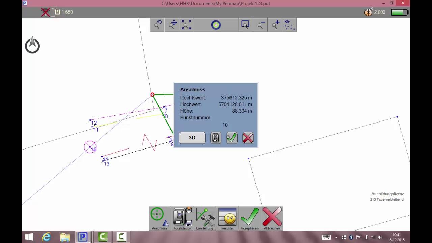This screenshot has width=432, height=243.
Task: Click the 2.000 prism height value
Action: pos(380,12)
